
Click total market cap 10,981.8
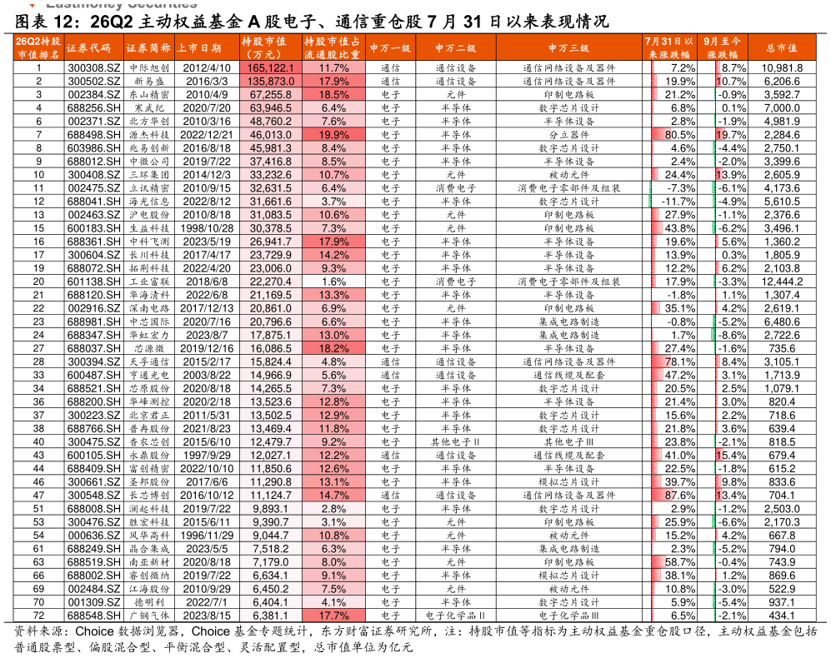pos(782,68)
